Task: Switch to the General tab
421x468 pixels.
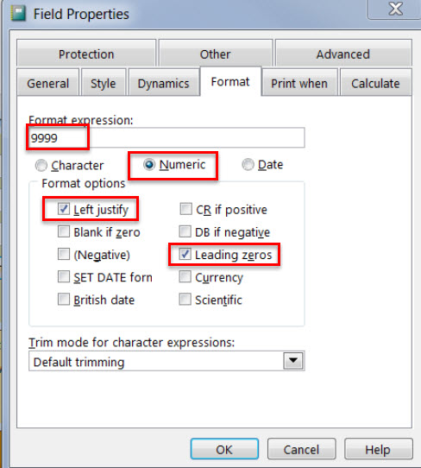Action: coord(48,83)
